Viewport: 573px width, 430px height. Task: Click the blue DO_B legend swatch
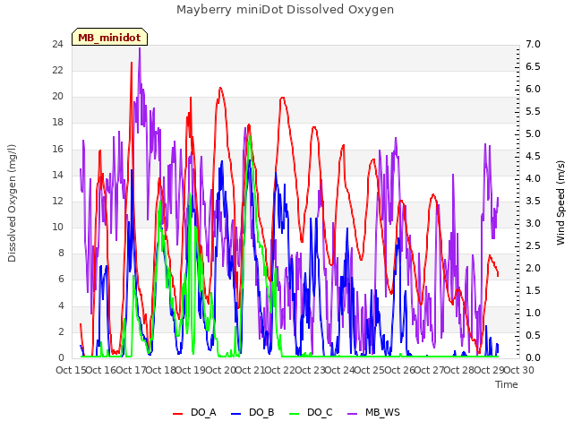coord(236,414)
